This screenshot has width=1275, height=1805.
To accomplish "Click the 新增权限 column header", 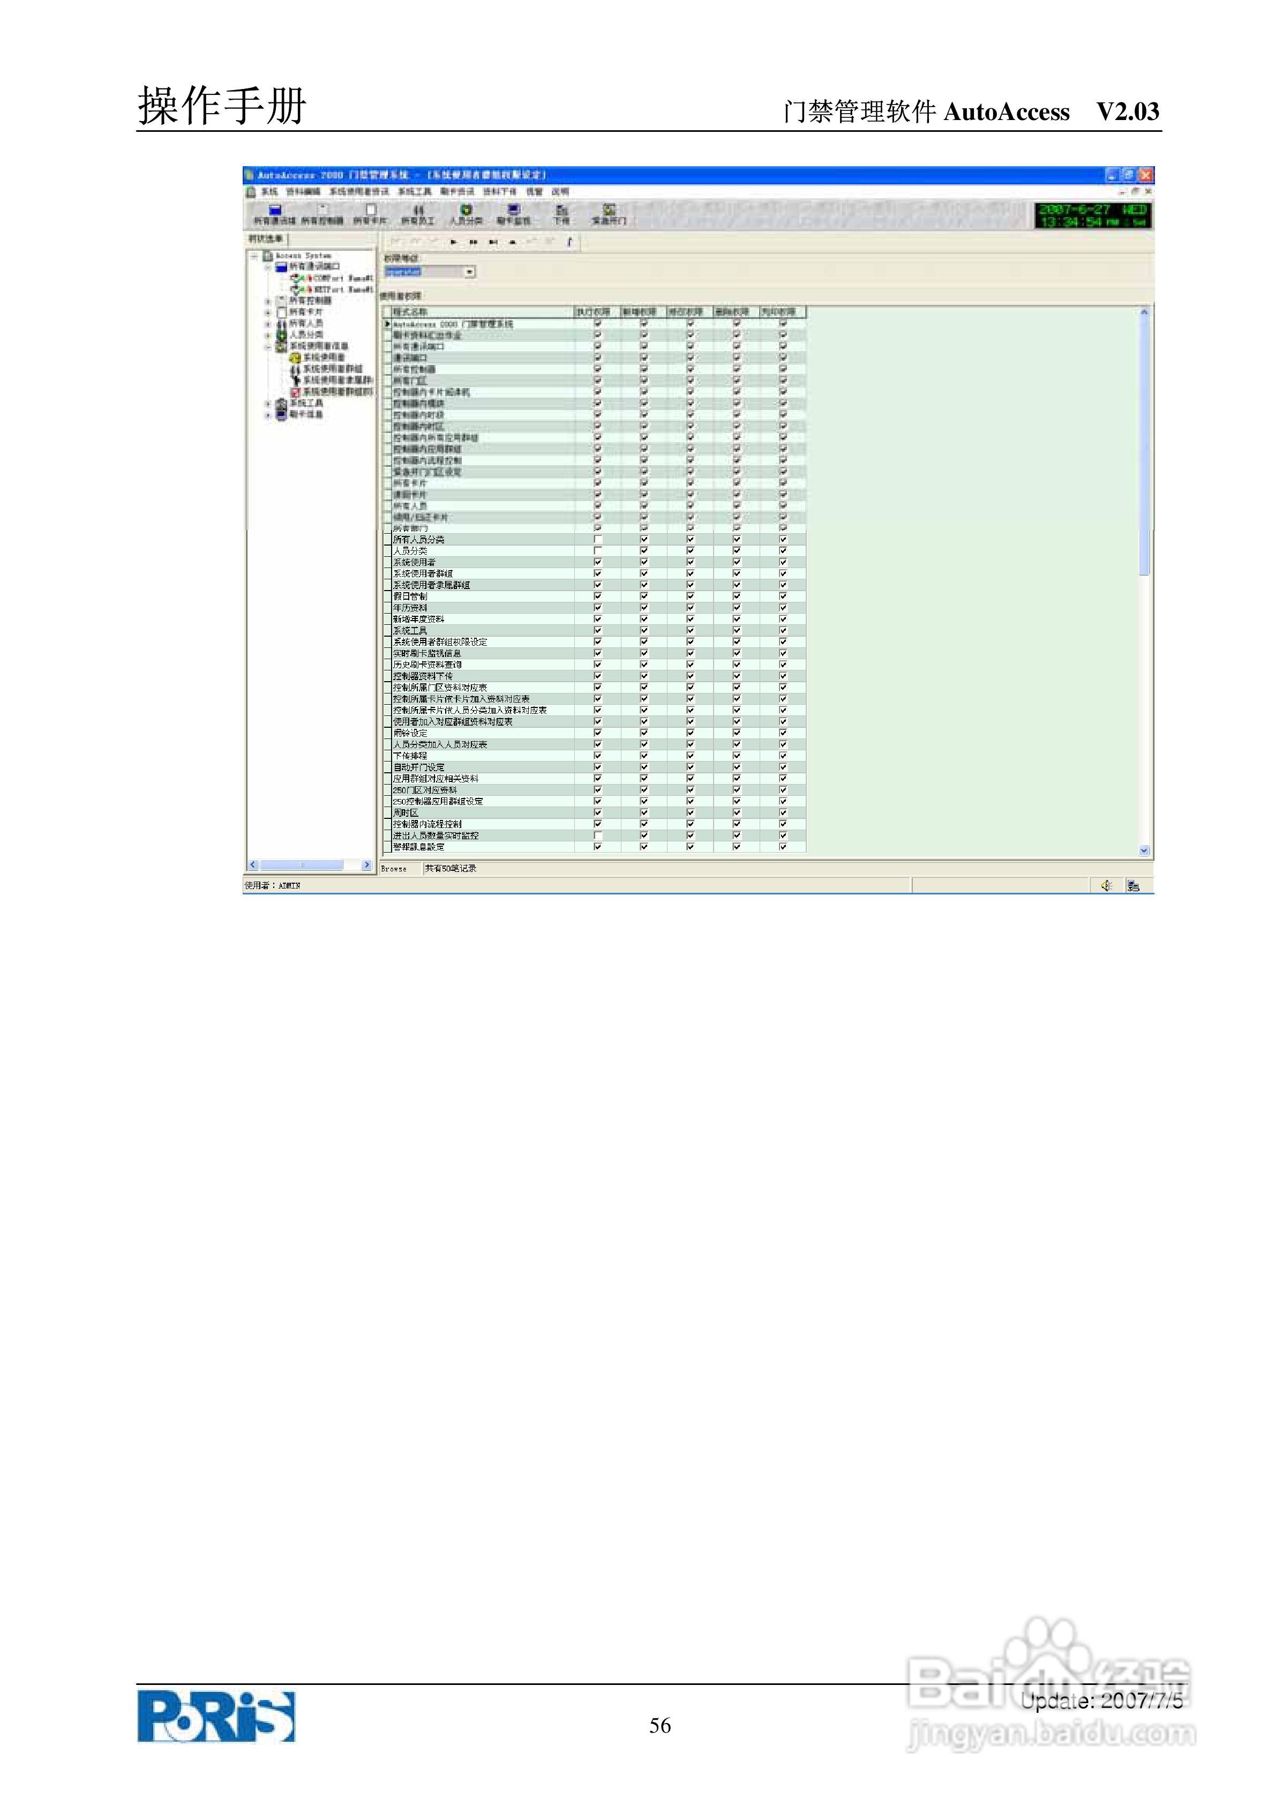I will click(x=644, y=312).
